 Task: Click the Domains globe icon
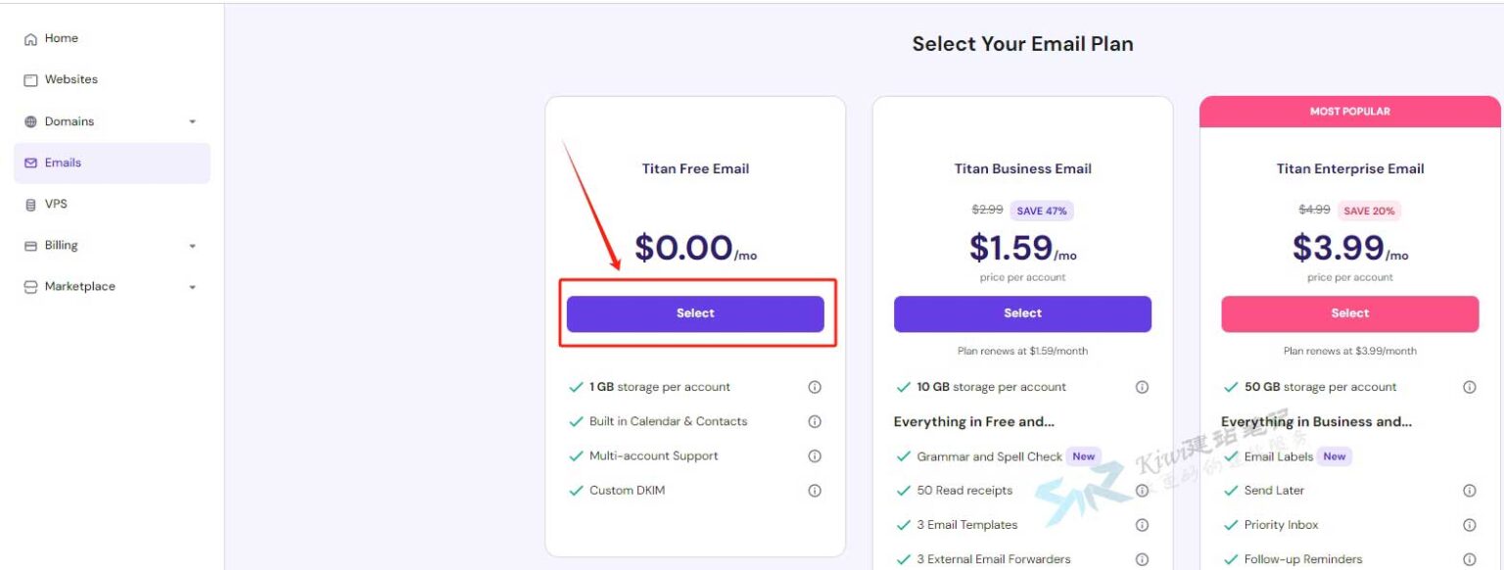[x=30, y=120]
